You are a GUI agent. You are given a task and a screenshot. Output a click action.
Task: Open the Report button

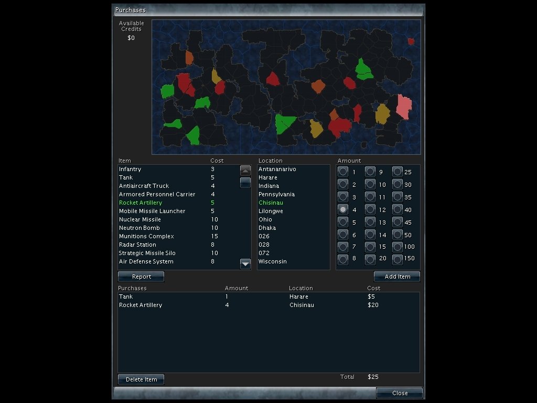click(x=141, y=277)
